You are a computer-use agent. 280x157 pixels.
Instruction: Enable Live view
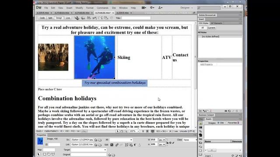pos(68,18)
